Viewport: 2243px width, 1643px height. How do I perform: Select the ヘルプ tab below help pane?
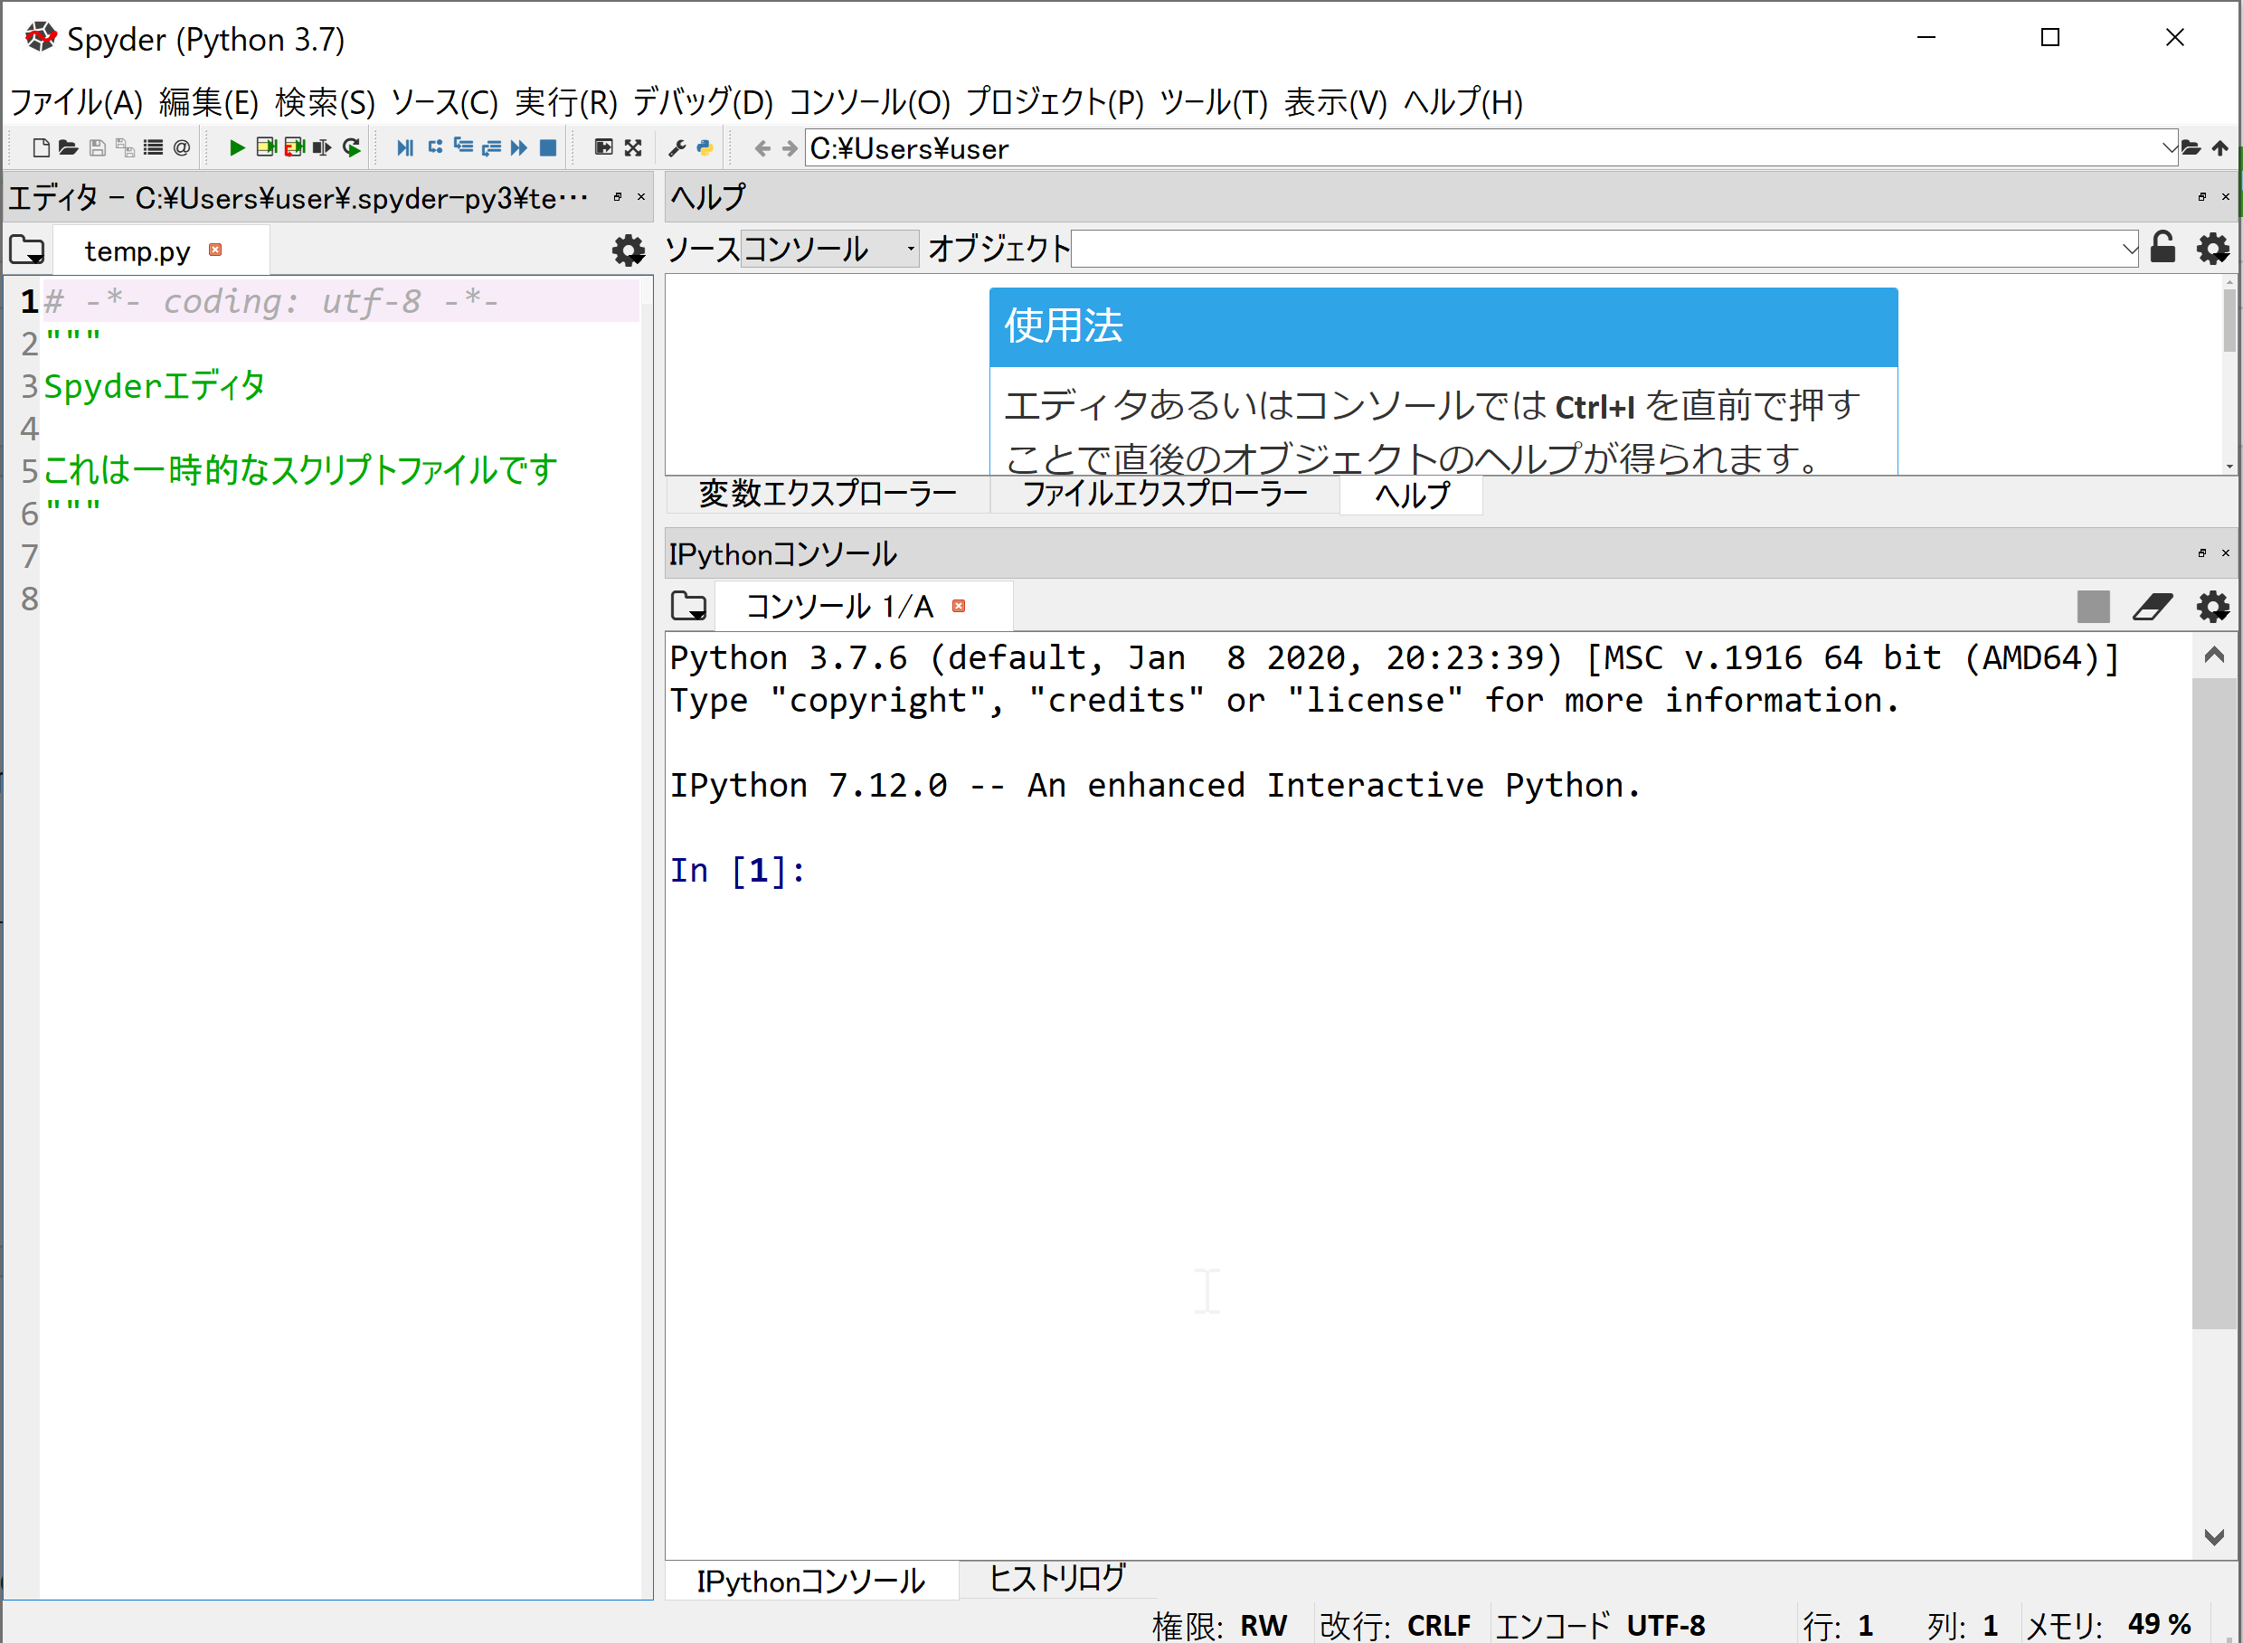pos(1412,495)
